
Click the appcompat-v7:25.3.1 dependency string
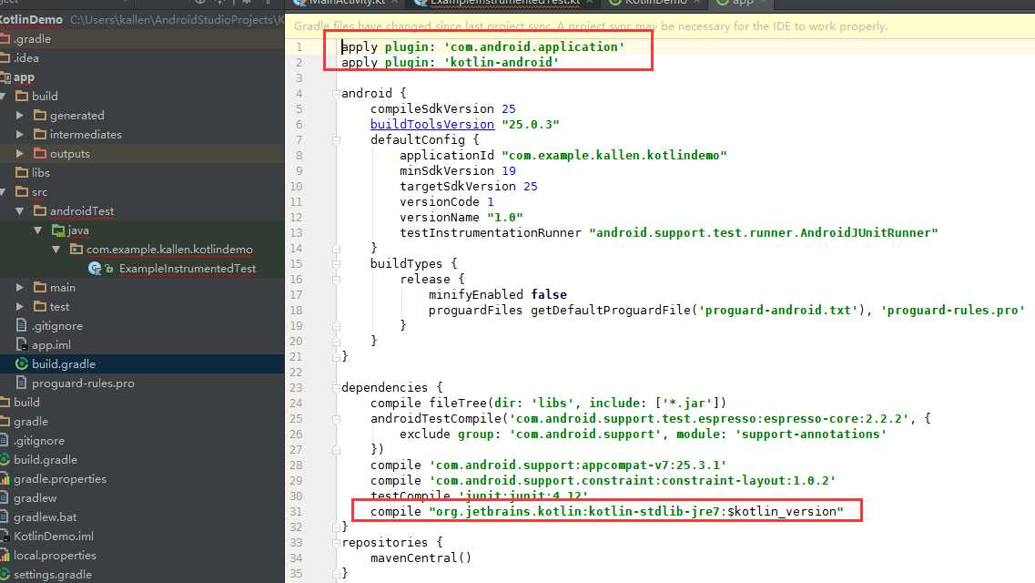click(577, 465)
